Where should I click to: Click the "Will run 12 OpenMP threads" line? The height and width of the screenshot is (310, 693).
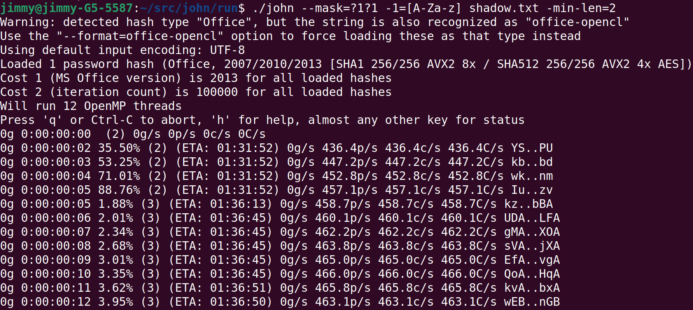point(91,106)
